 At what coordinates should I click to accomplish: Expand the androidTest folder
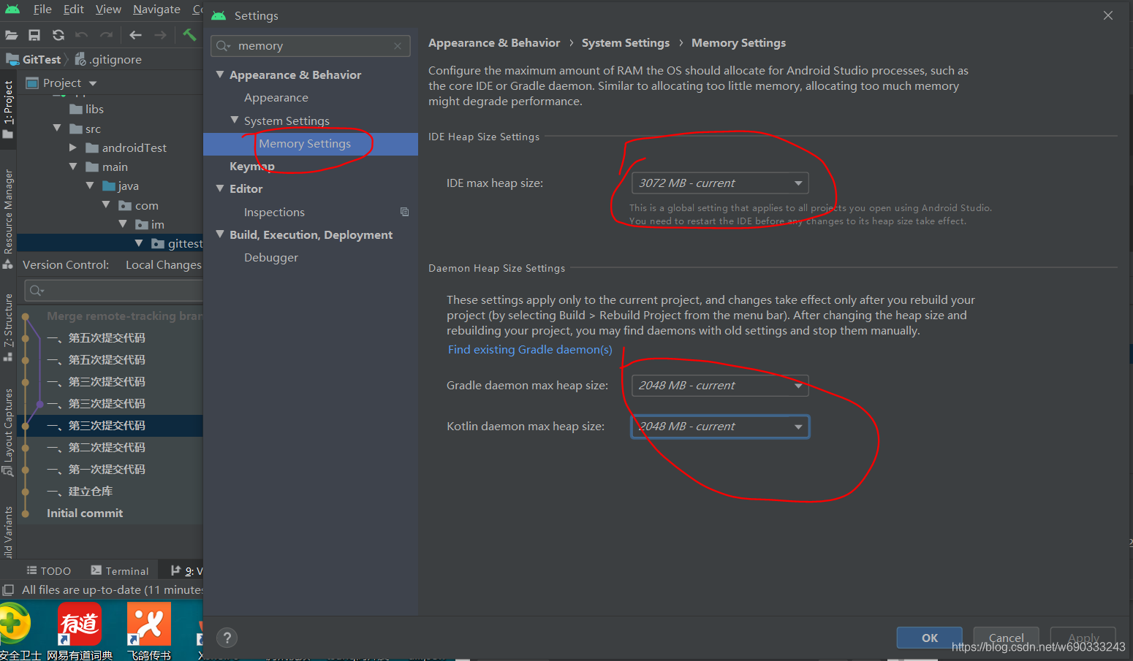tap(72, 148)
